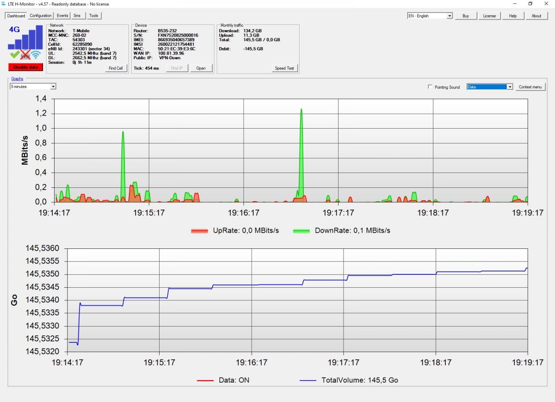Click the blue TotalVolume legend line

[308, 380]
